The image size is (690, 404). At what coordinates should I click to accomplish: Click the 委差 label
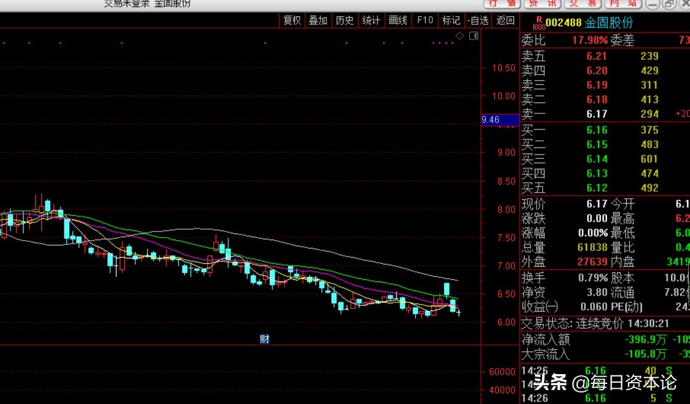point(622,40)
